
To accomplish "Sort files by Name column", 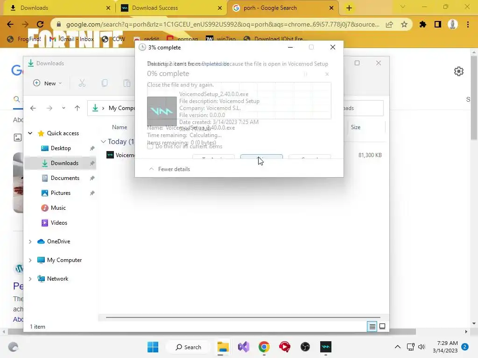I will [x=119, y=127].
